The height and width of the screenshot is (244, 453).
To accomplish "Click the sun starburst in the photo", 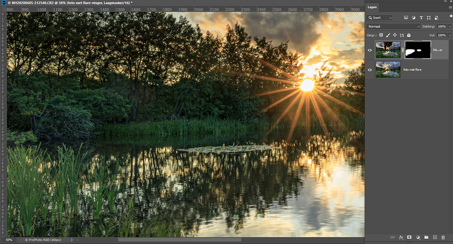I will pos(307,85).
